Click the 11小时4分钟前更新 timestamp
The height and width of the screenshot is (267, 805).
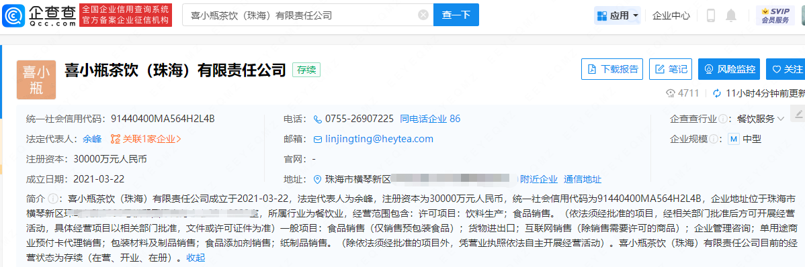pyautogui.click(x=766, y=93)
